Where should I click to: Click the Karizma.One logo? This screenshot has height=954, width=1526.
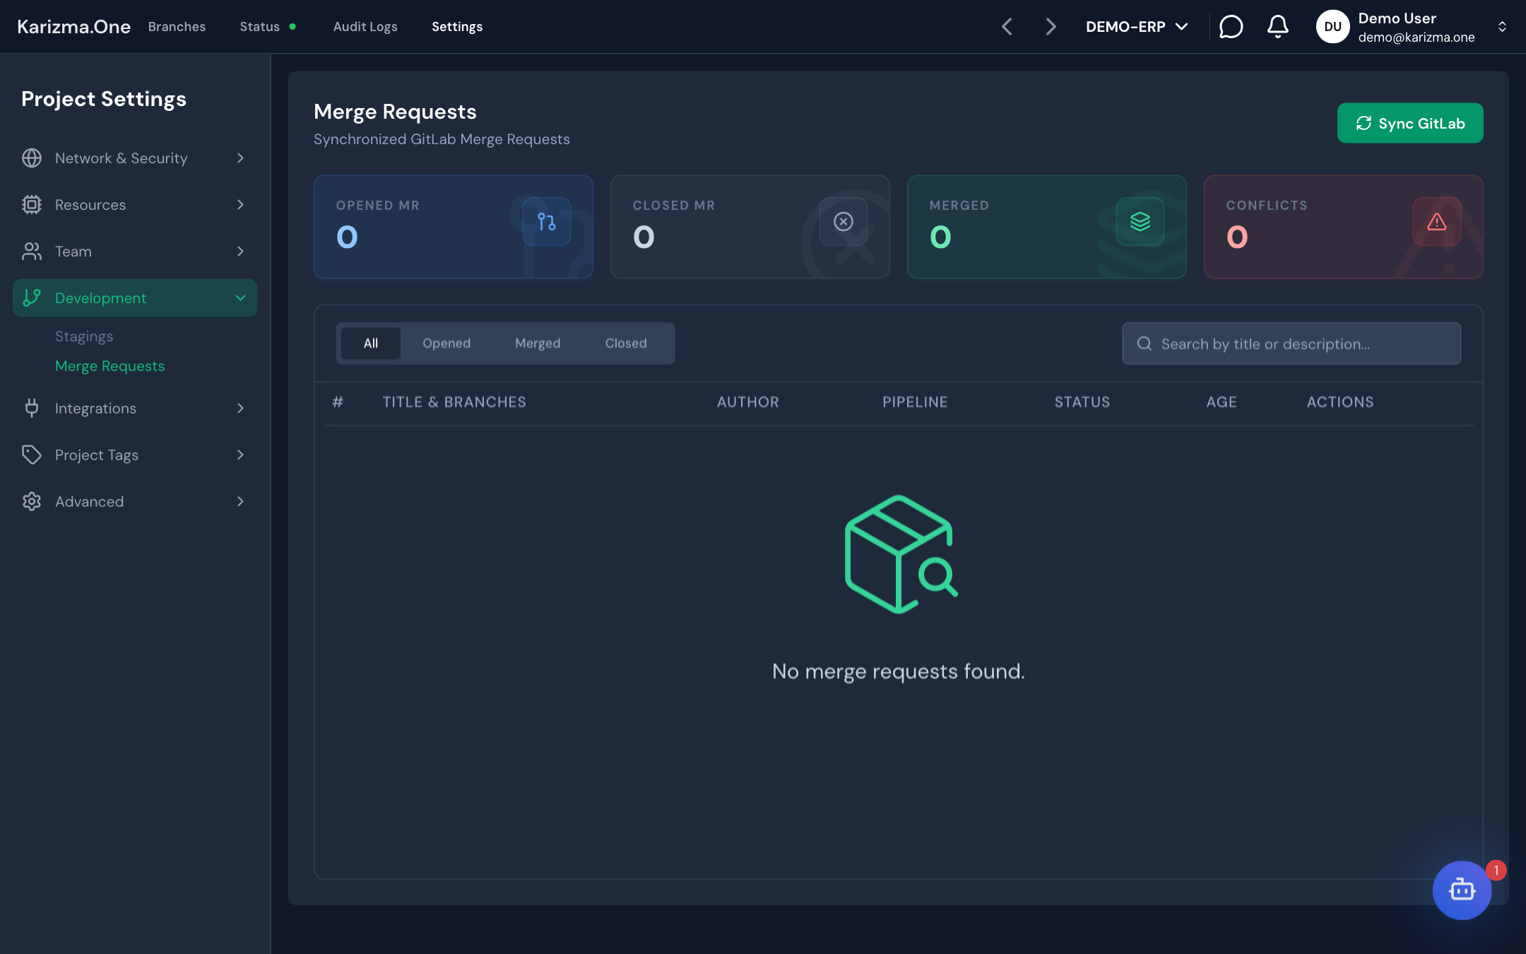click(x=73, y=27)
